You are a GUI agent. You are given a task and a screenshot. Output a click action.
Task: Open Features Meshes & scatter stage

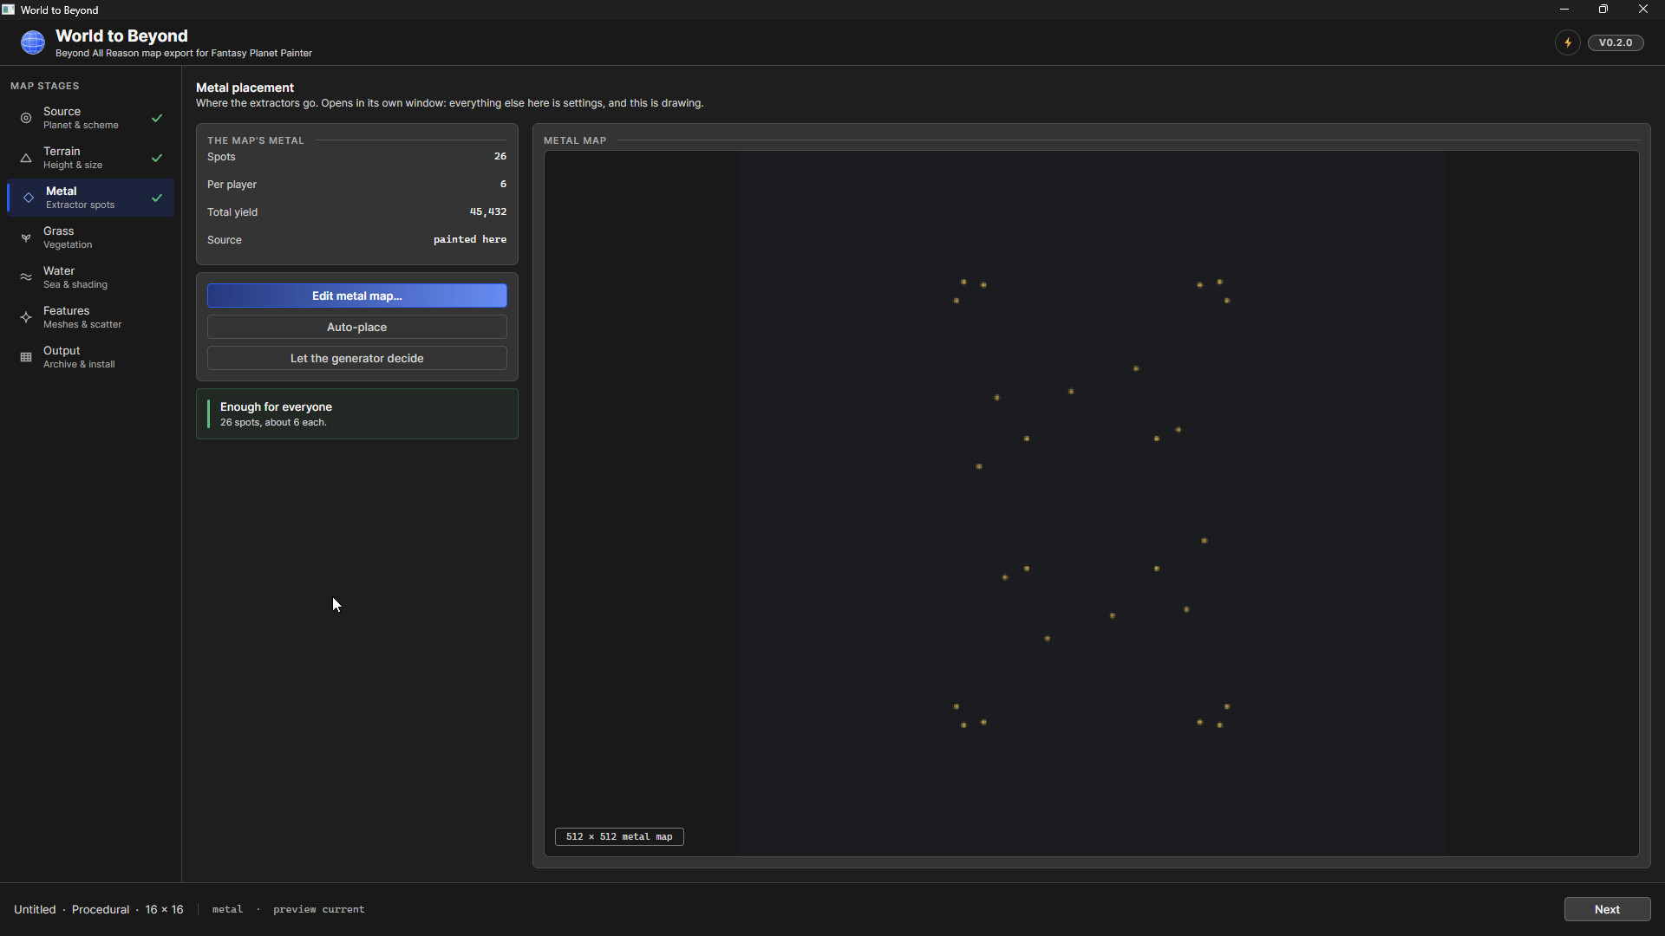(90, 317)
